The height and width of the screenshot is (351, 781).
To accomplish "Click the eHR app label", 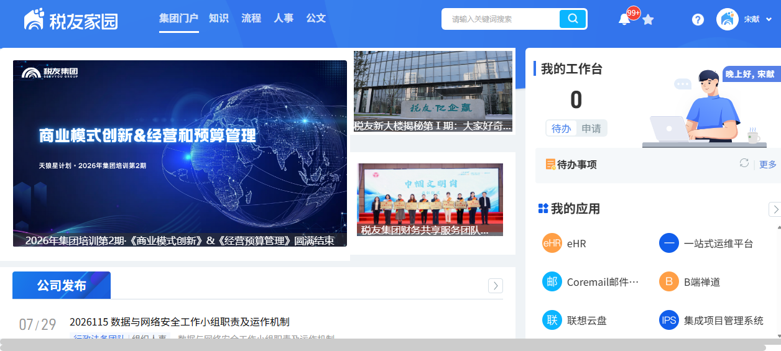I will 576,244.
